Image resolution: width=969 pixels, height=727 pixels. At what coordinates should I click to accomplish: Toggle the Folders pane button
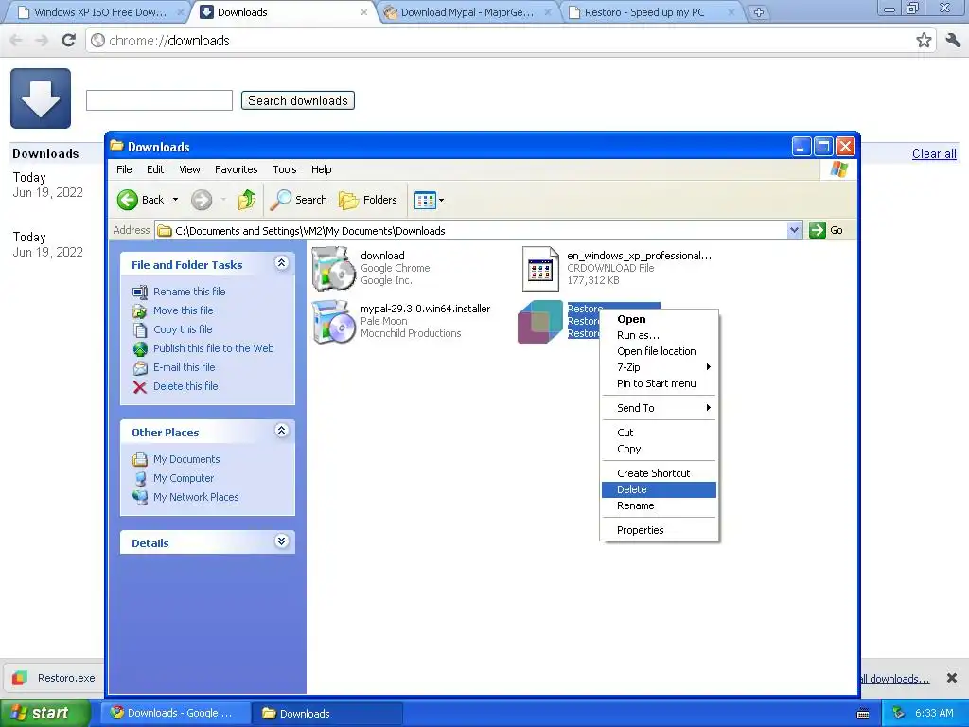pyautogui.click(x=368, y=200)
